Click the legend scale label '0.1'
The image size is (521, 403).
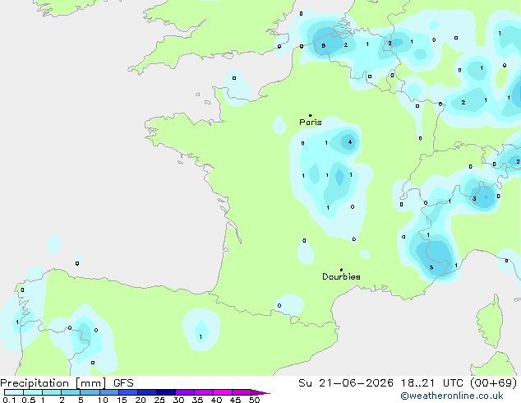9,400
